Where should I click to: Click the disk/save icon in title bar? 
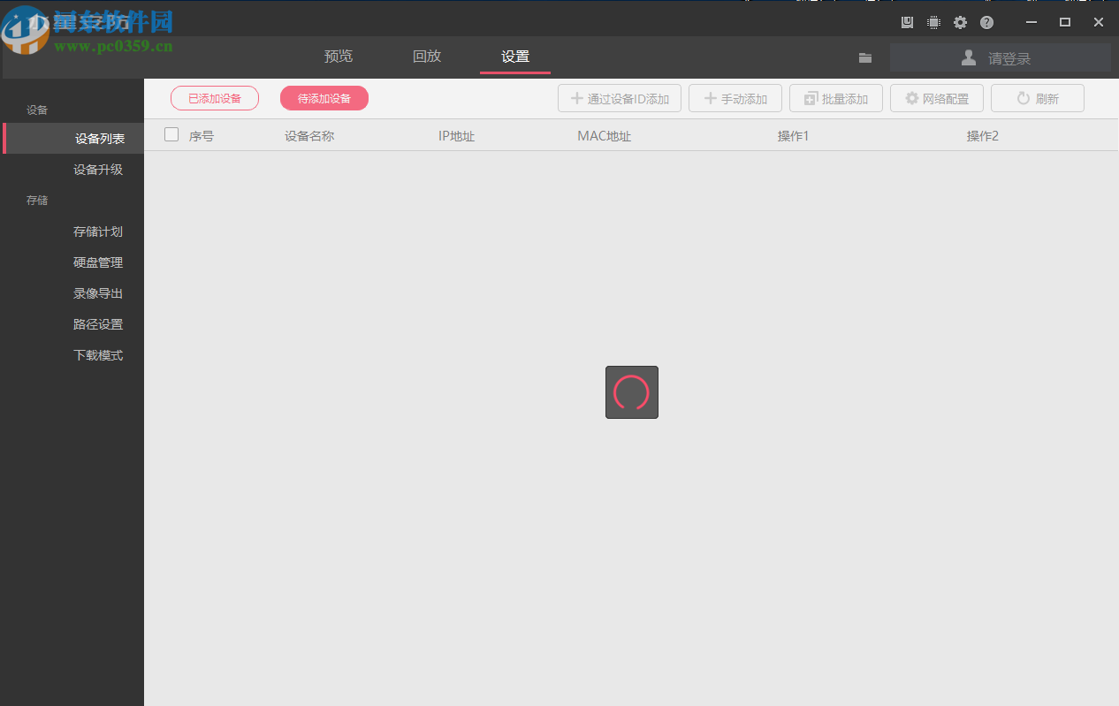(907, 22)
